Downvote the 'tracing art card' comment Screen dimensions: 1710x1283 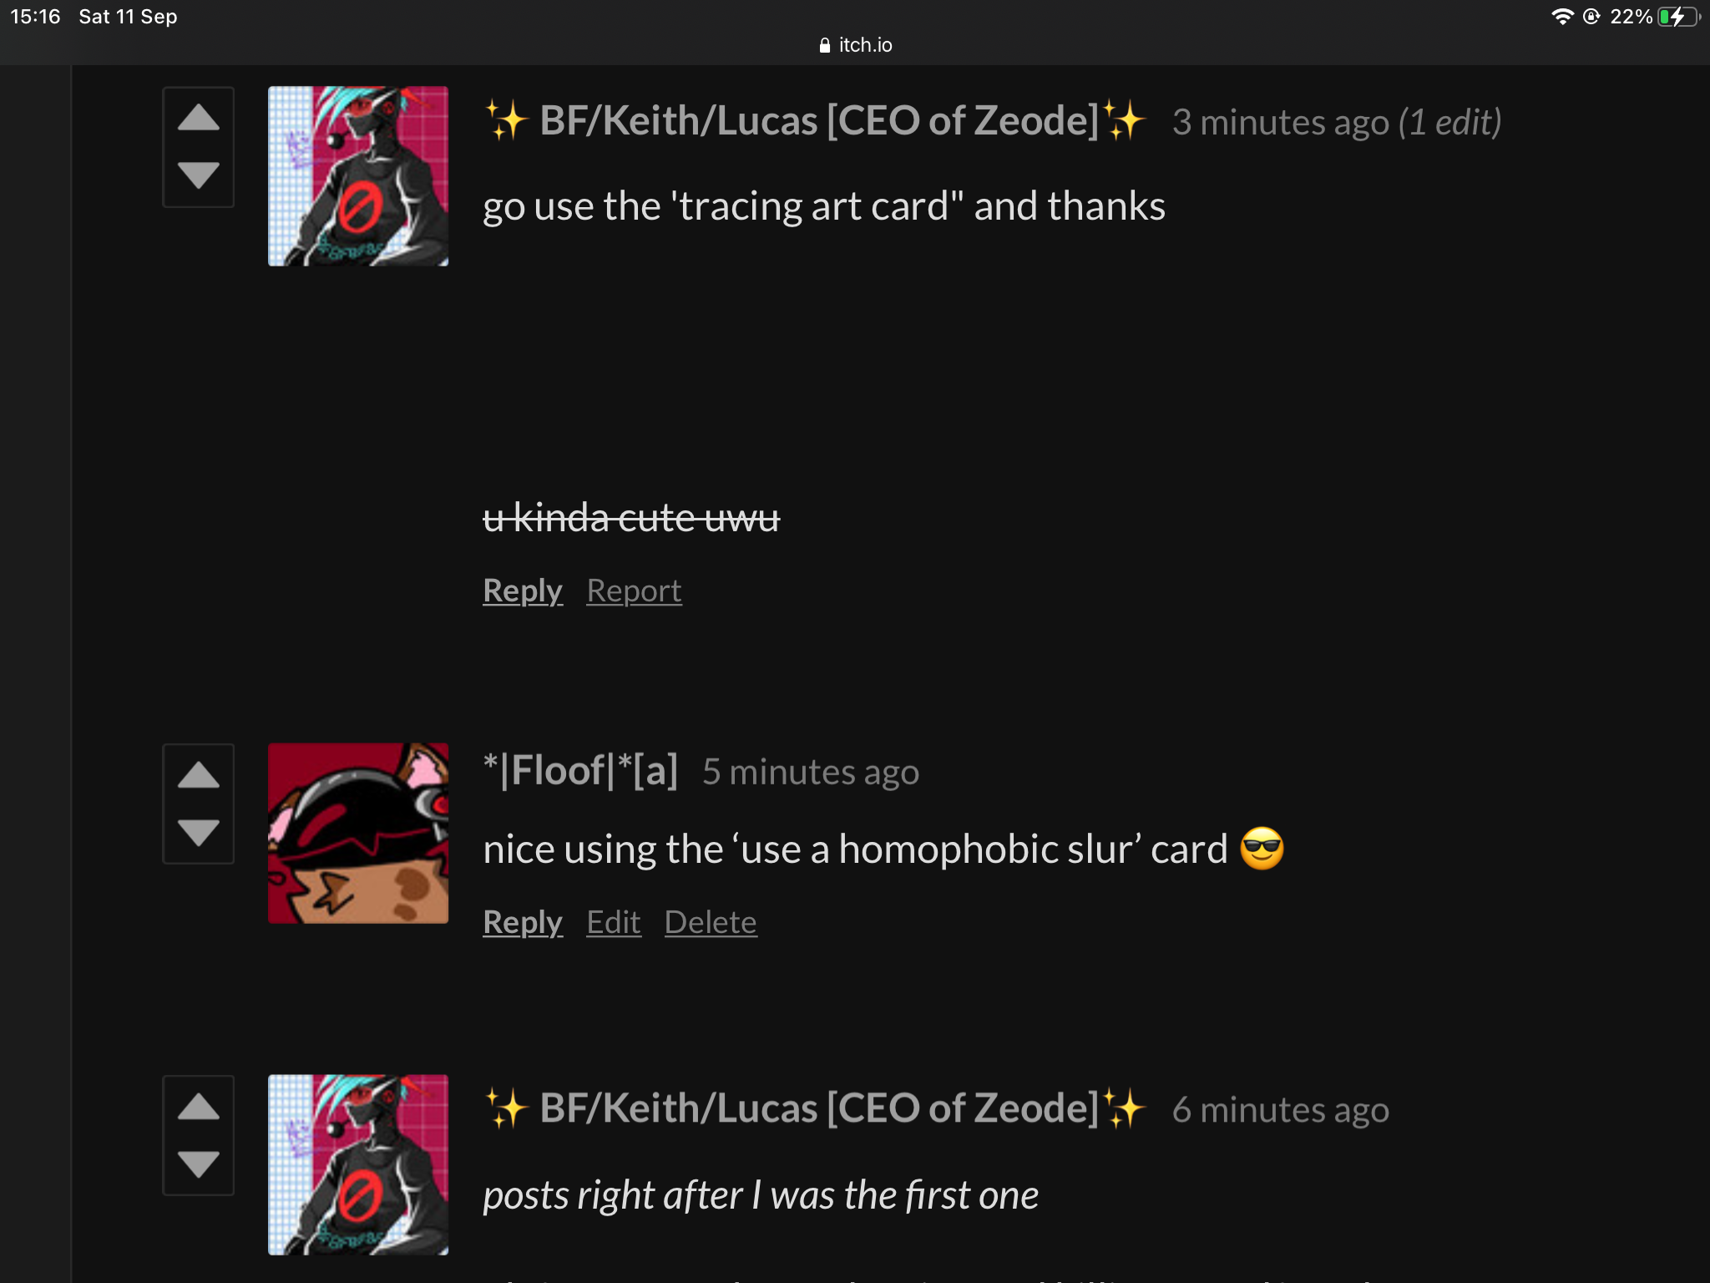198,175
